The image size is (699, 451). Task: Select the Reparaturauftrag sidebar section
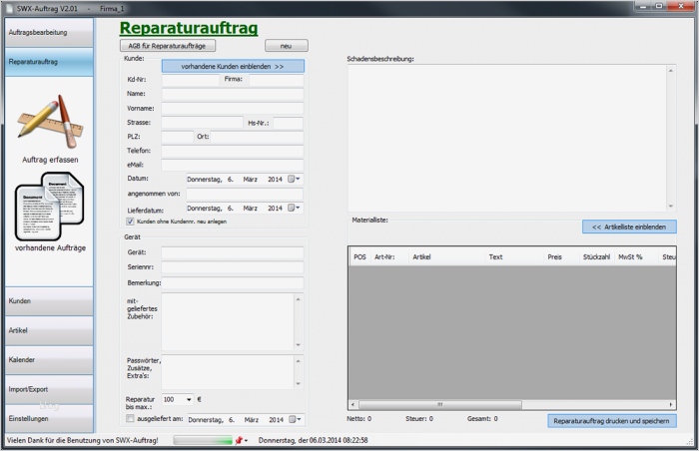[49, 62]
